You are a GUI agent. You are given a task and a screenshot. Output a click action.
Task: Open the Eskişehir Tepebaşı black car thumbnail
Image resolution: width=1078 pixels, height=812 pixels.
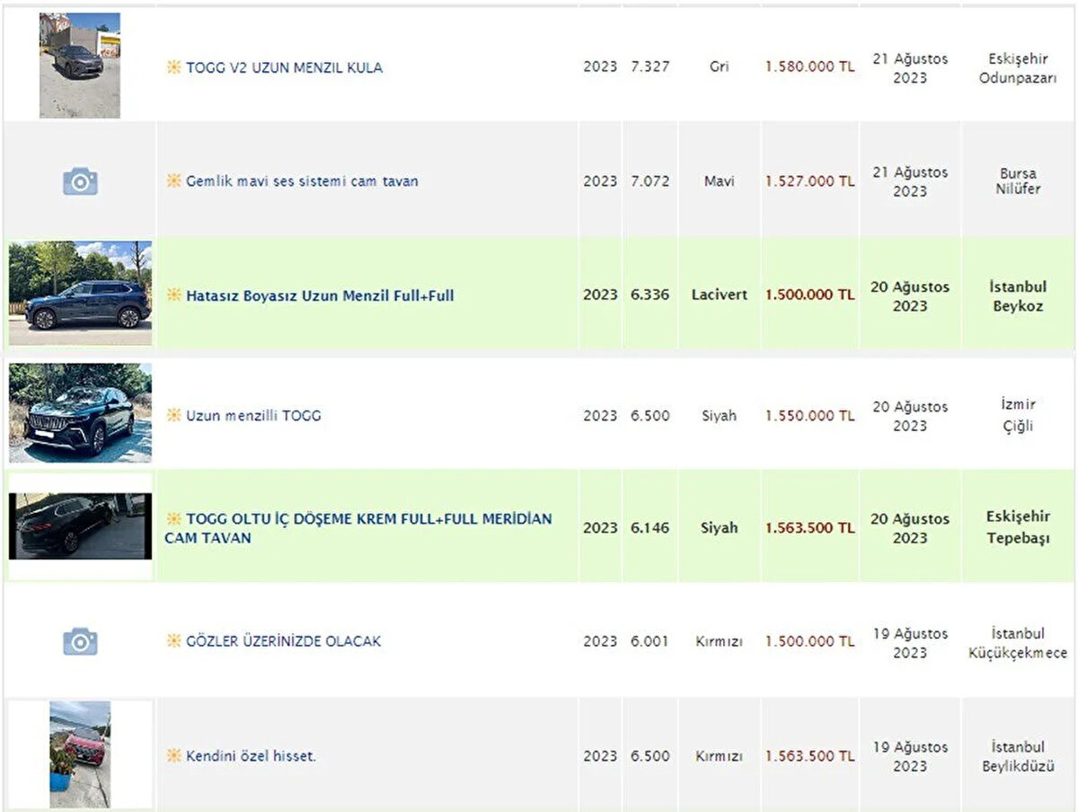80,526
